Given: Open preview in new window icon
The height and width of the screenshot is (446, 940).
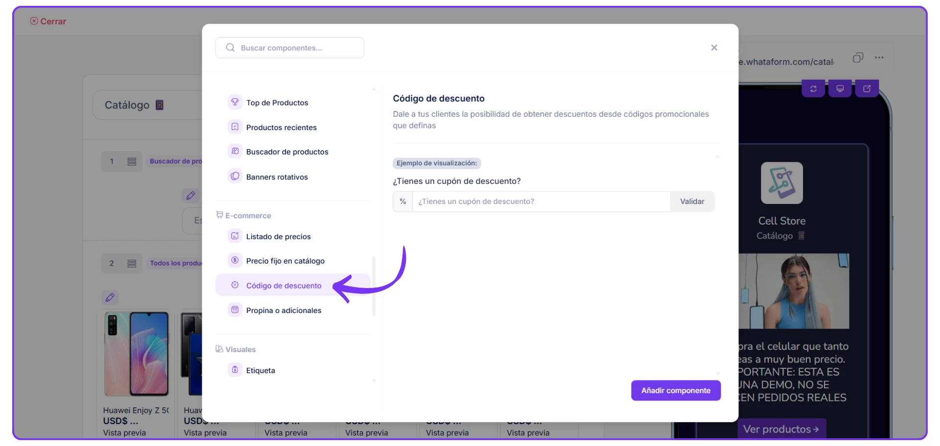Looking at the screenshot, I should [x=867, y=89].
